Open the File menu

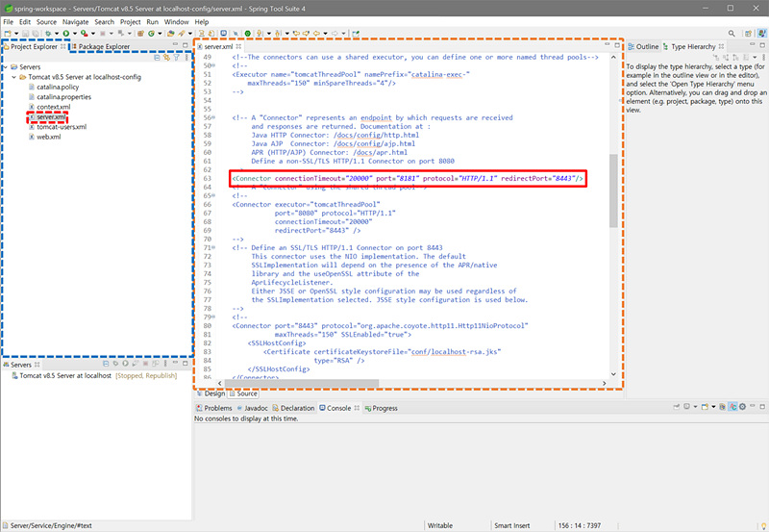9,21
